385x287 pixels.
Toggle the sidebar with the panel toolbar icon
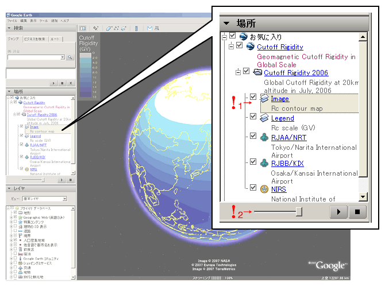(x=83, y=29)
